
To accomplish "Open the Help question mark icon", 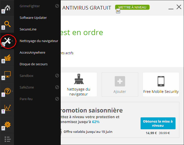I will [7, 91].
